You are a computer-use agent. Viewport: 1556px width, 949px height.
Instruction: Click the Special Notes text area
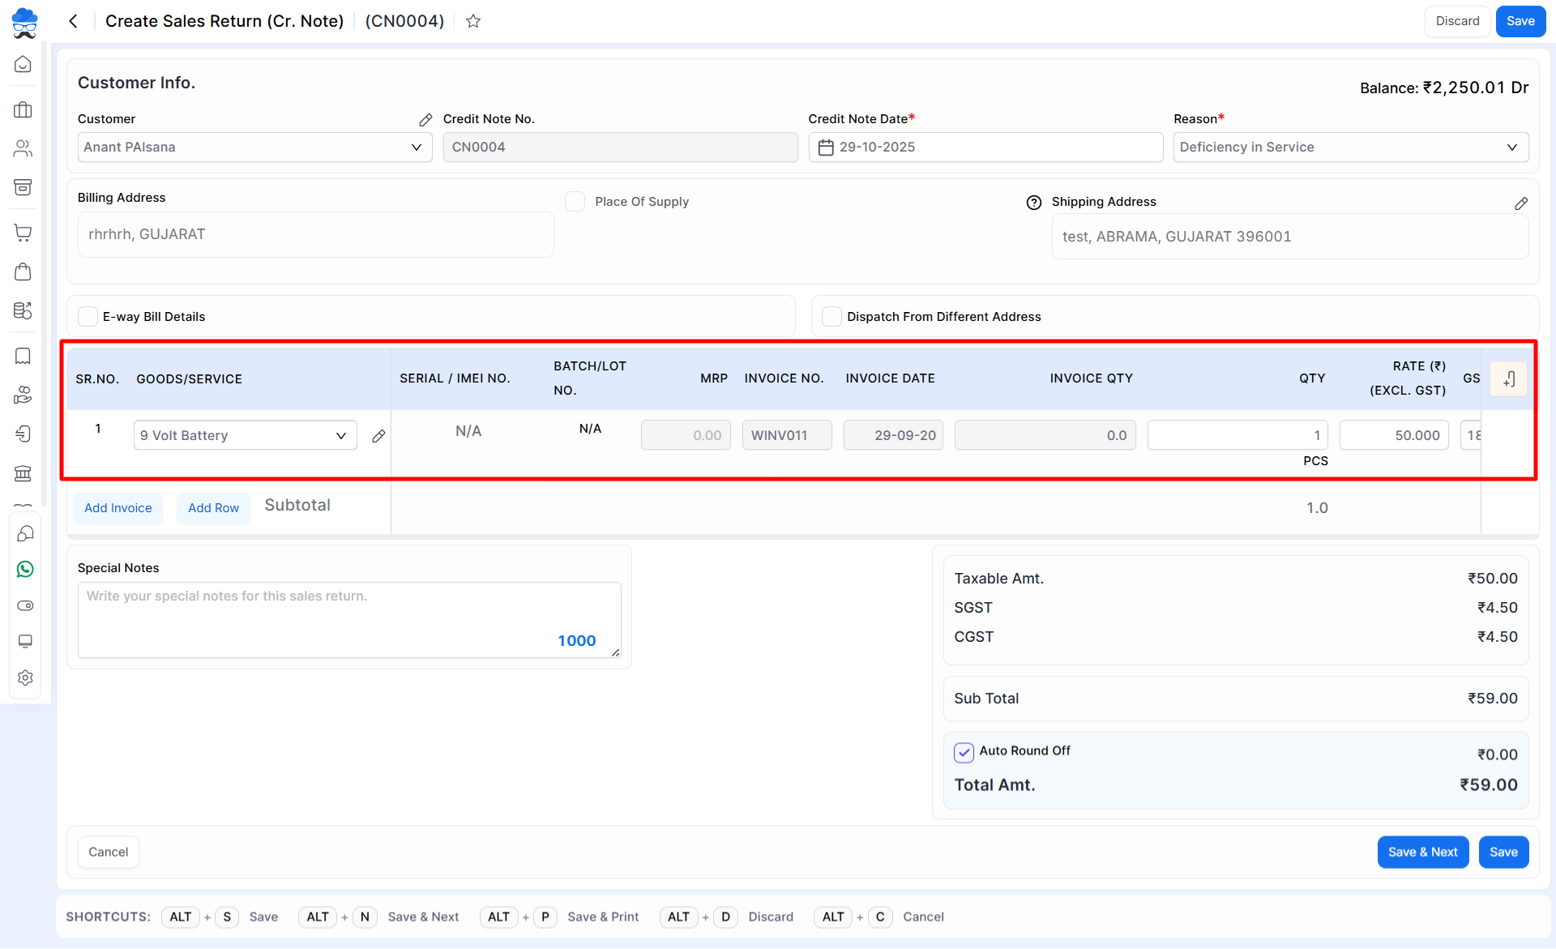(348, 619)
